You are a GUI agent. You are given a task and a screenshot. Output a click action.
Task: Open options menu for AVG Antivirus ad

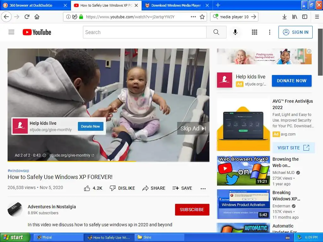click(x=308, y=102)
